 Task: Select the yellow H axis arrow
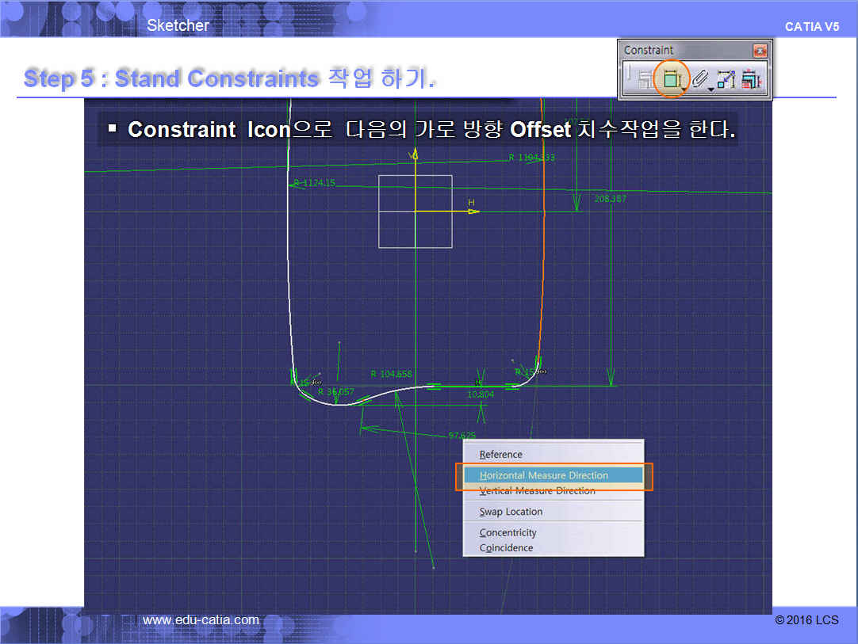click(473, 211)
